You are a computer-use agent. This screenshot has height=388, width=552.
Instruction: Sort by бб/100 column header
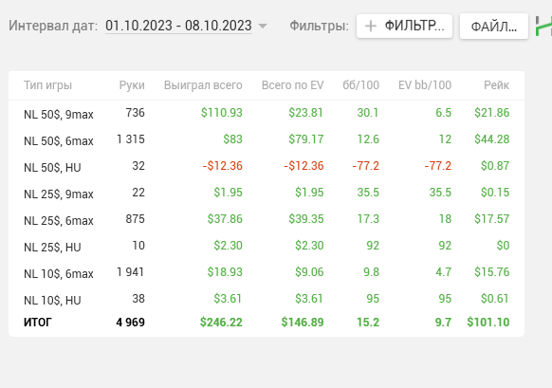tap(360, 85)
